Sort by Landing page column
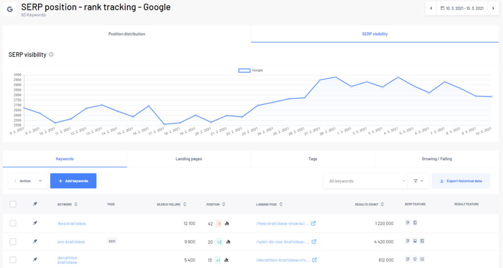 pos(269,204)
